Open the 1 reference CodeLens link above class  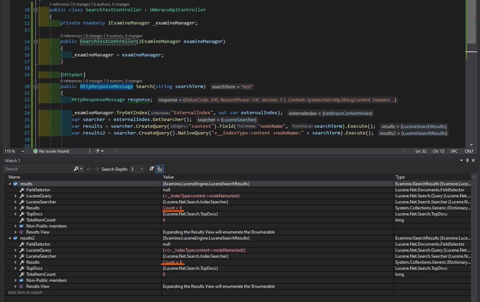pos(60,4)
